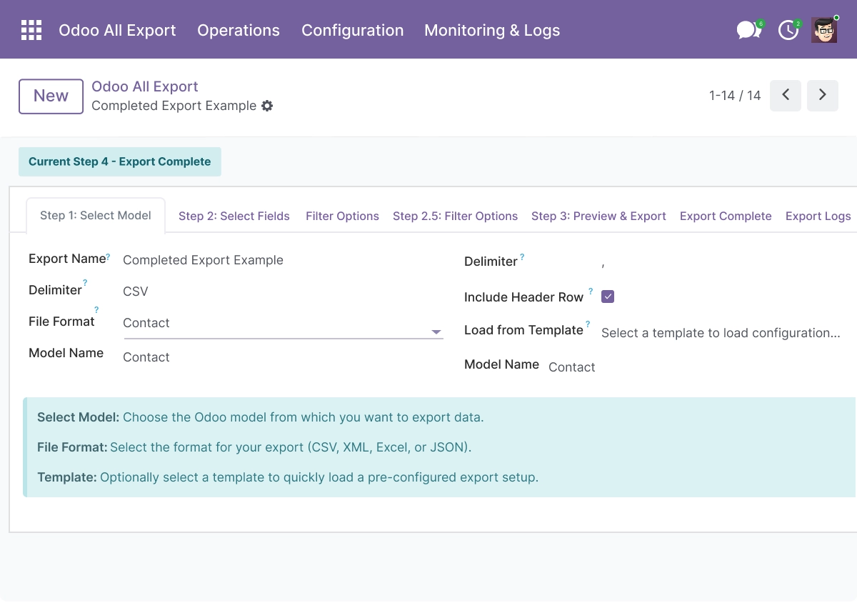Screen dimensions: 857x603
Task: Click right Model Name value Contact
Action: pyautogui.click(x=572, y=367)
